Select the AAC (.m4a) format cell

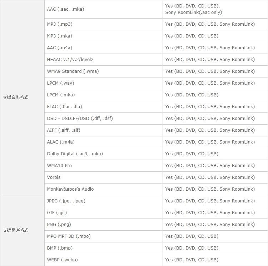pos(104,48)
